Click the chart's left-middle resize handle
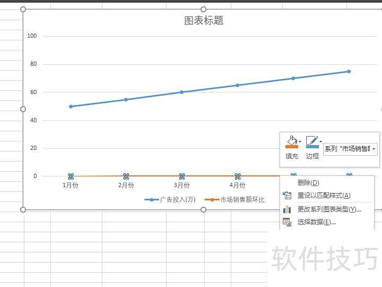This screenshot has width=382, height=287. [23, 109]
